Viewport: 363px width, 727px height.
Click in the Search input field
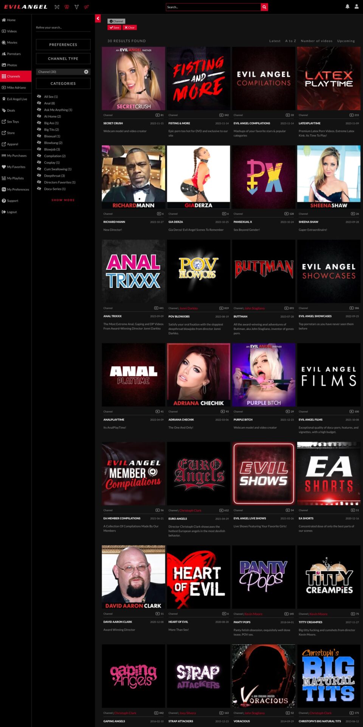click(213, 7)
